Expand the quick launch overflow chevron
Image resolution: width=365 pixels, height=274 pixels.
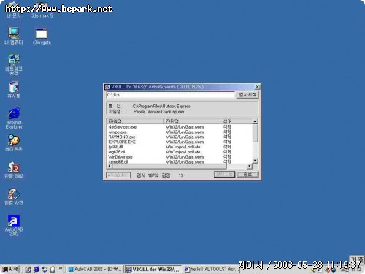tap(61, 269)
